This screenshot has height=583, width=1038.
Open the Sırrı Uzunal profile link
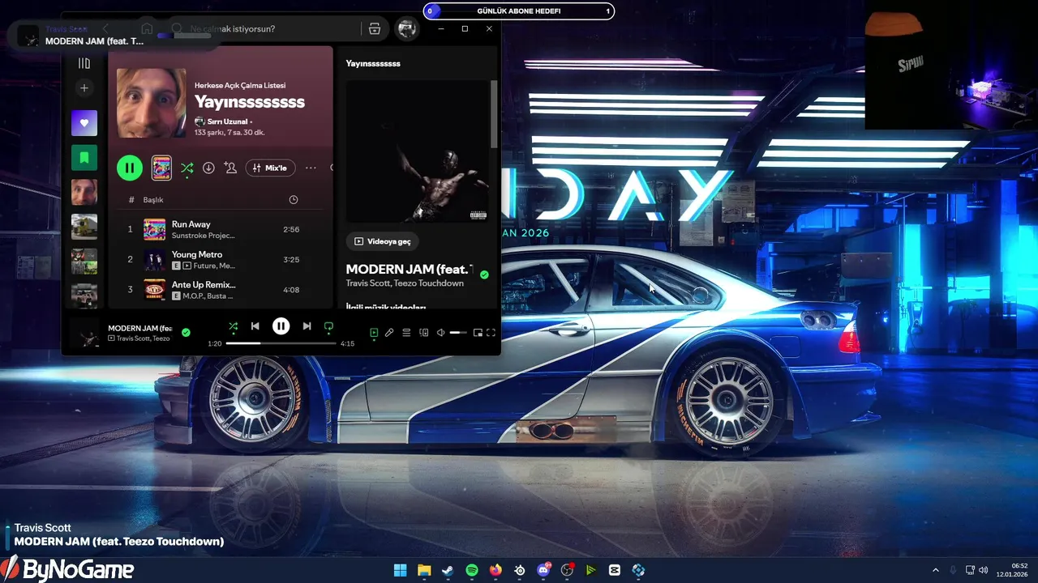click(227, 121)
